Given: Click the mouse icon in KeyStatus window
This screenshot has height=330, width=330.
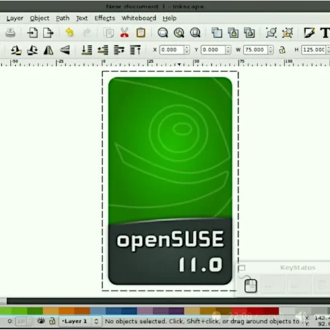Looking at the screenshot, I should [x=251, y=286].
